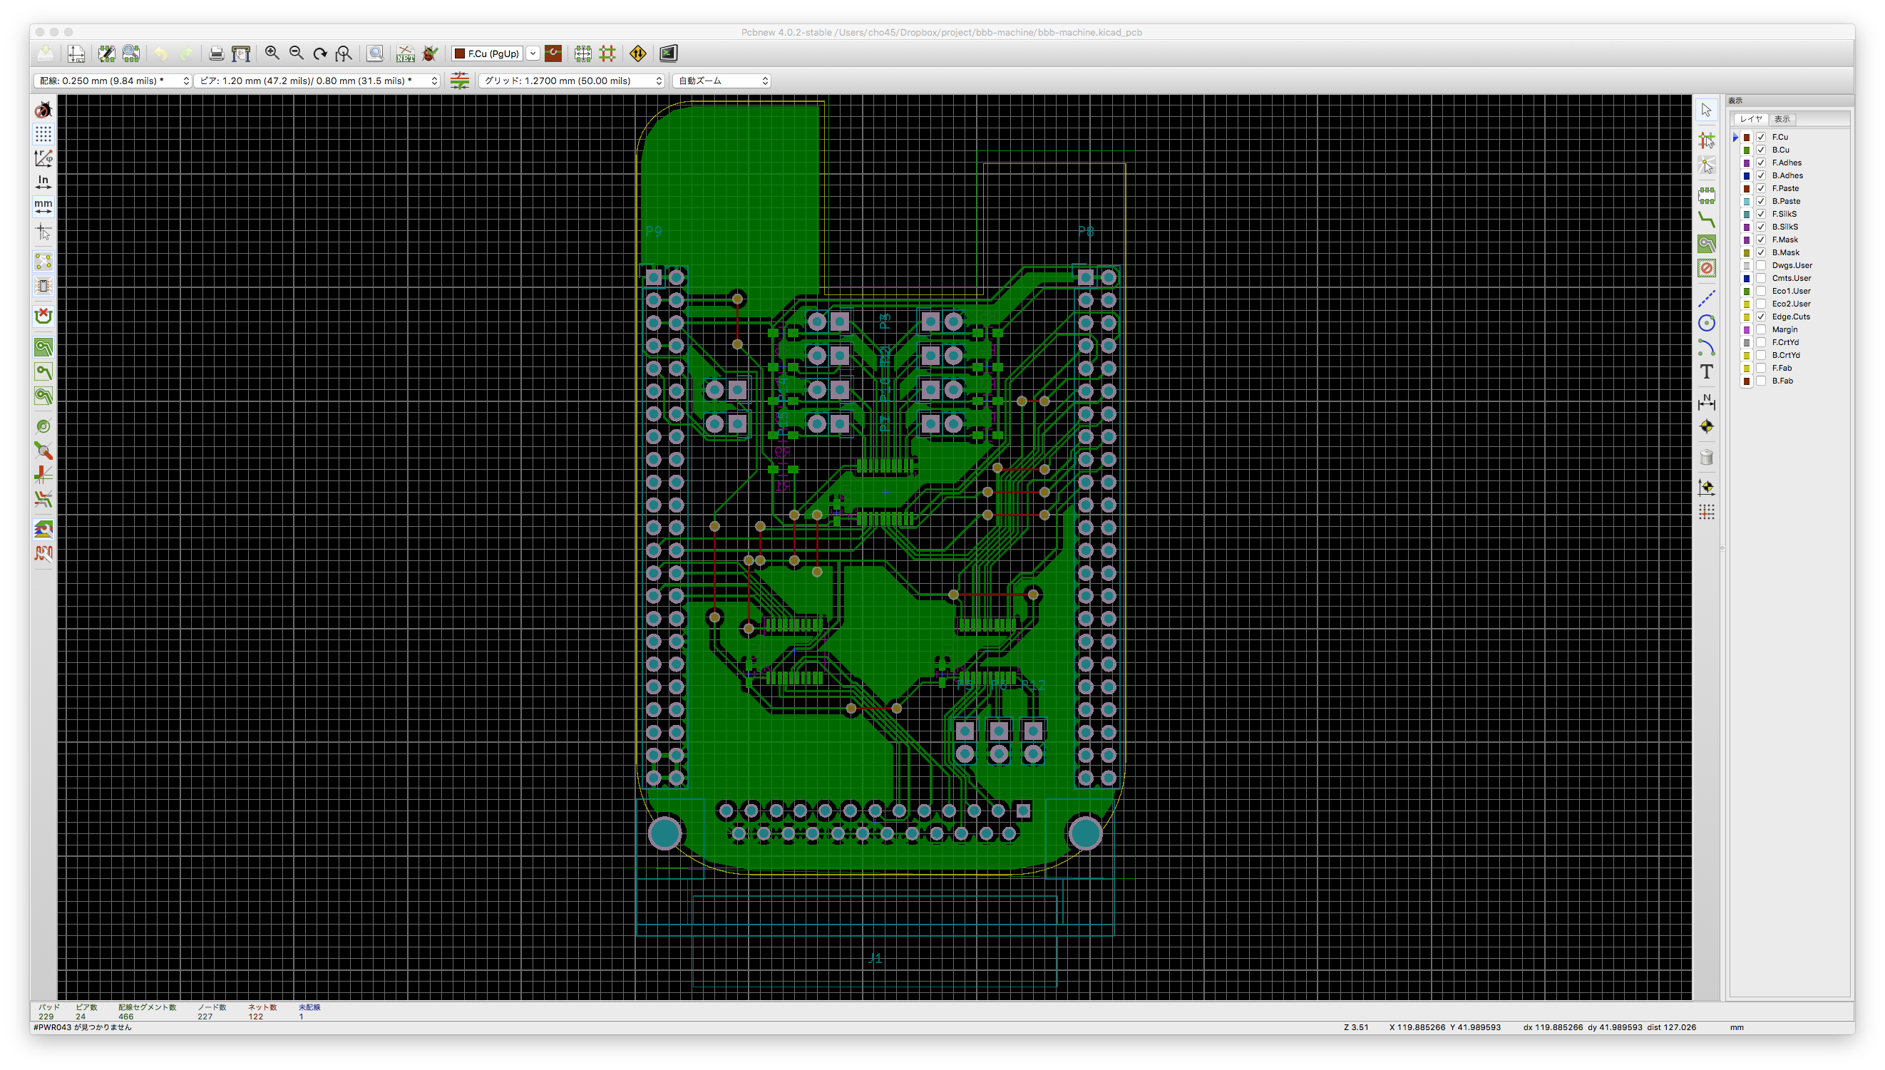Image resolution: width=1885 pixels, height=1070 pixels.
Task: Select the add text tool
Action: click(x=1707, y=372)
